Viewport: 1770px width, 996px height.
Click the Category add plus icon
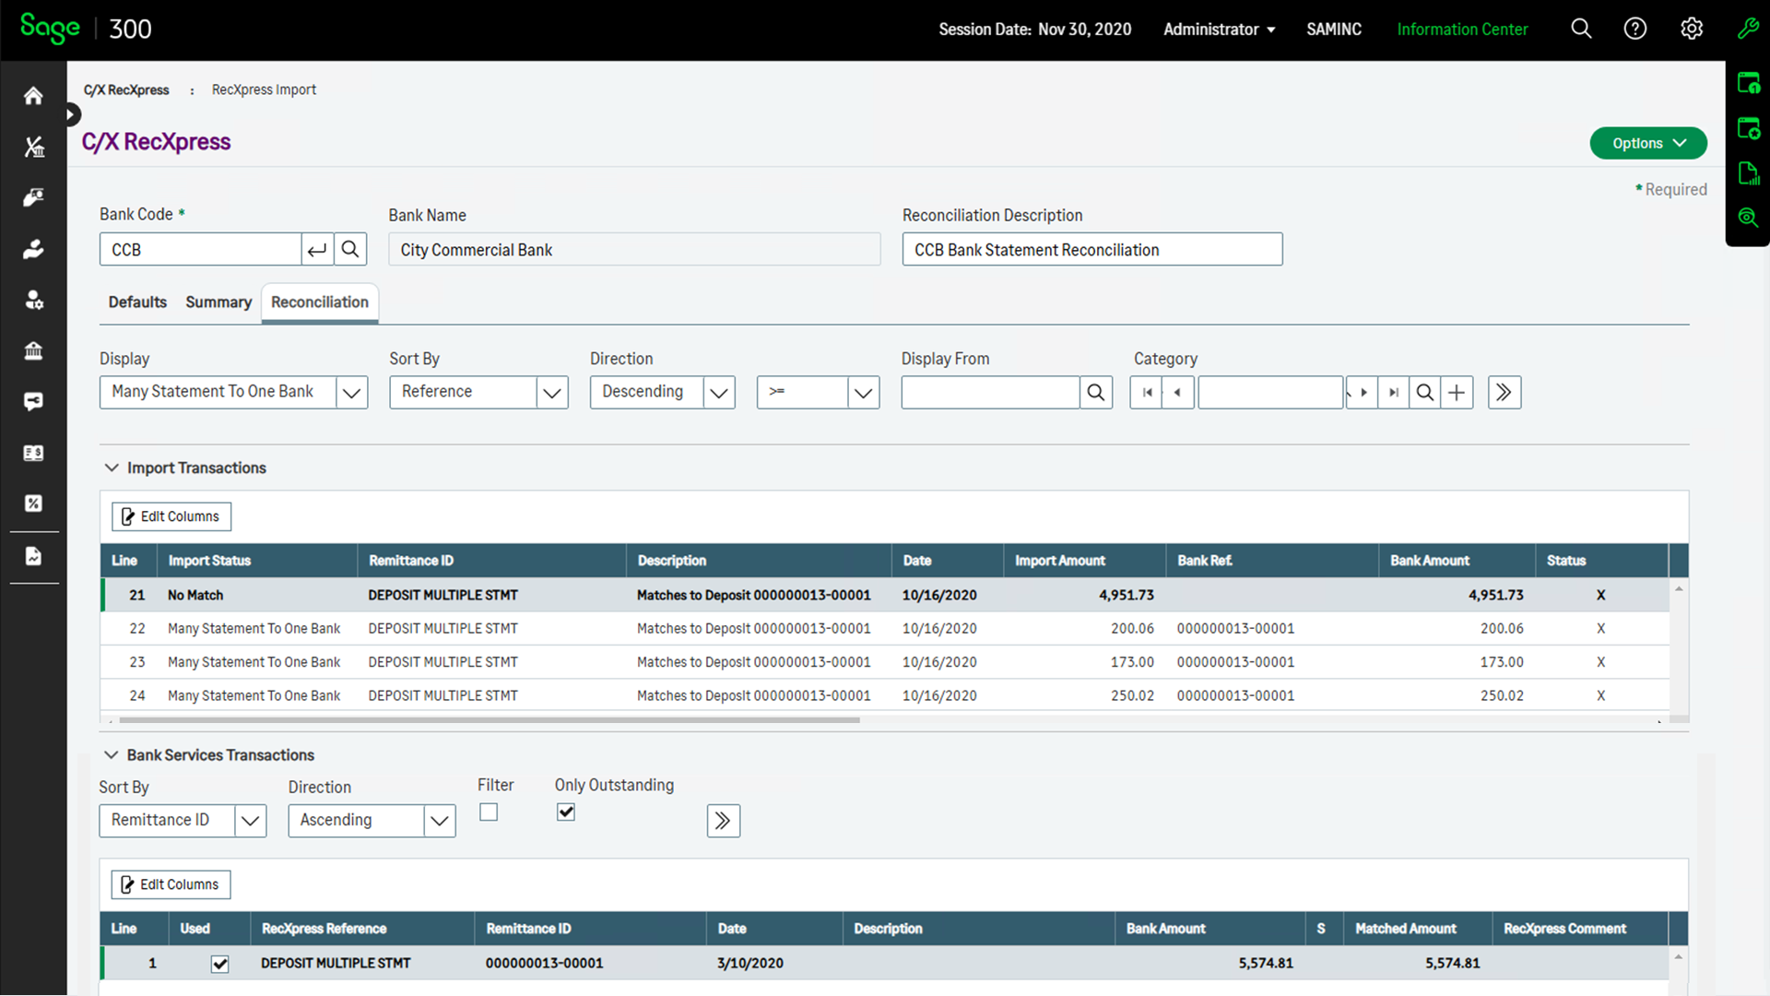1457,392
